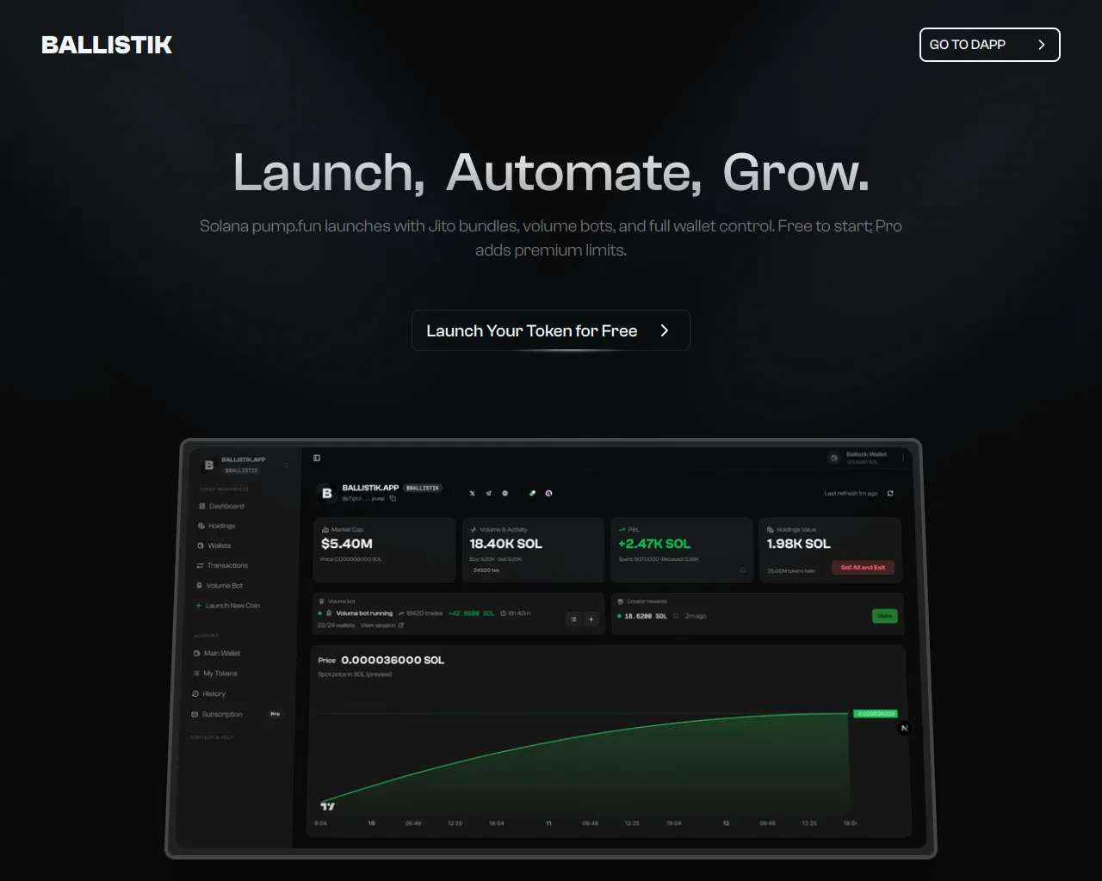Click the Price 0.000036000 SOL chart heading
The width and height of the screenshot is (1102, 881).
[x=381, y=660]
